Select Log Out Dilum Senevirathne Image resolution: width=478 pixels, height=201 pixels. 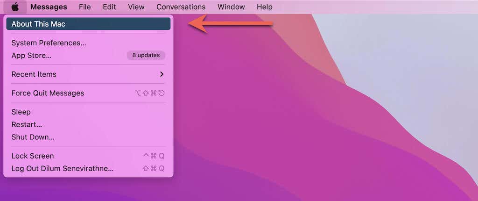pyautogui.click(x=88, y=169)
